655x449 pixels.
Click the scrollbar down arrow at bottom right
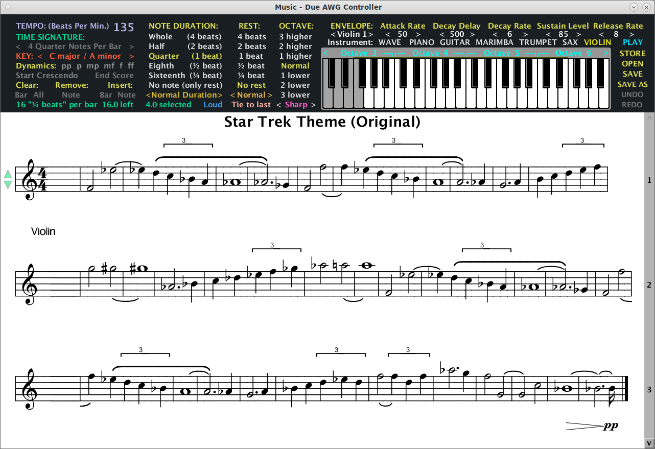(x=649, y=443)
